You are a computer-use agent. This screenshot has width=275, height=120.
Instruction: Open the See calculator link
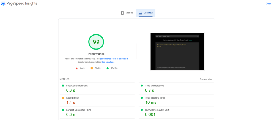coord(108,62)
